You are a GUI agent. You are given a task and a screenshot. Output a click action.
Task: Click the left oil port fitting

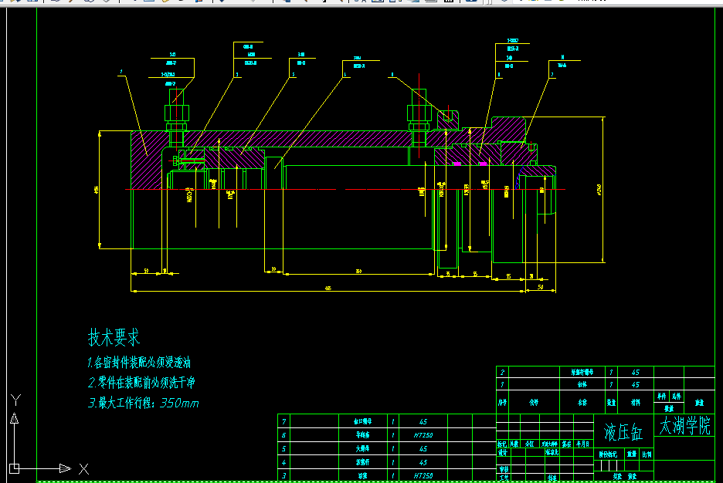tap(177, 117)
